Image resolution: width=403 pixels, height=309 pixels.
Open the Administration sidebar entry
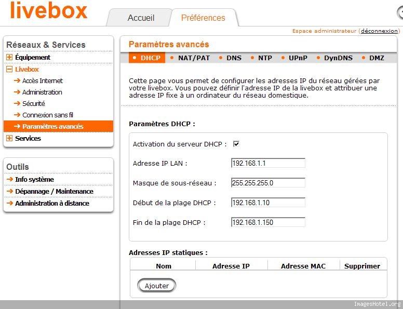click(42, 92)
